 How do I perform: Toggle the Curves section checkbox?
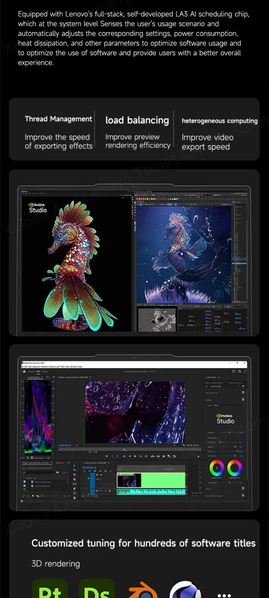(x=243, y=488)
